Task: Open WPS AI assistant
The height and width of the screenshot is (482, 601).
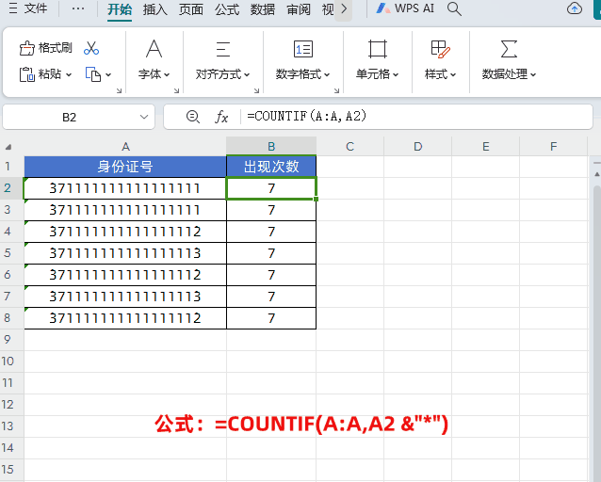Action: [x=405, y=9]
